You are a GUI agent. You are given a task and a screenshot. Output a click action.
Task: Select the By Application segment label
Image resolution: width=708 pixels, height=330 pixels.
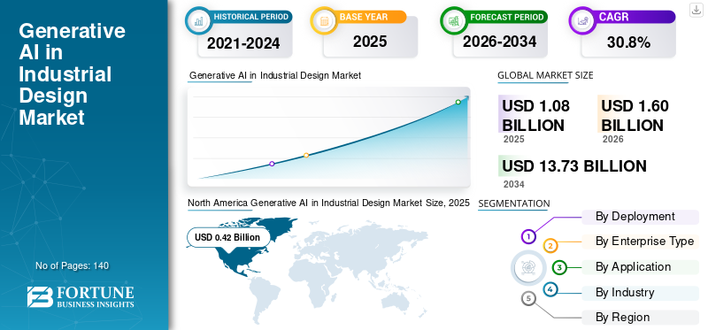coord(640,267)
